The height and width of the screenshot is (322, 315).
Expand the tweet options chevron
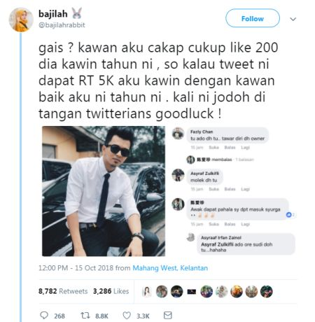293,19
